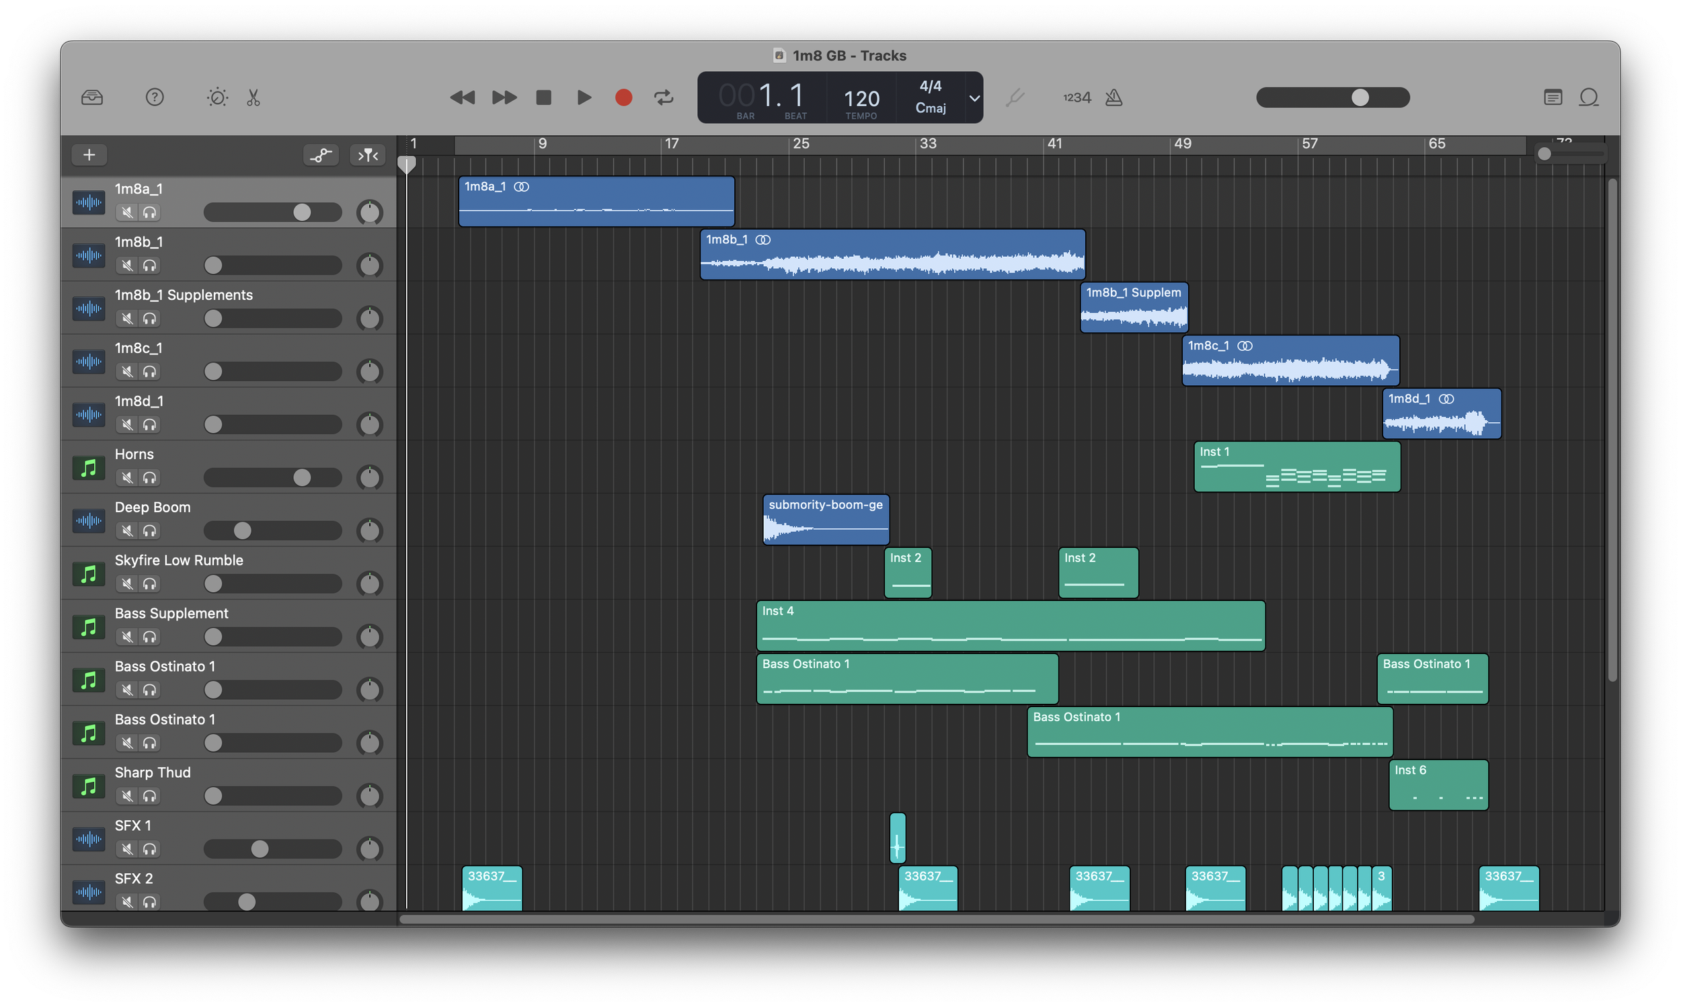
Task: Open the Loop Browser
Action: [1589, 97]
